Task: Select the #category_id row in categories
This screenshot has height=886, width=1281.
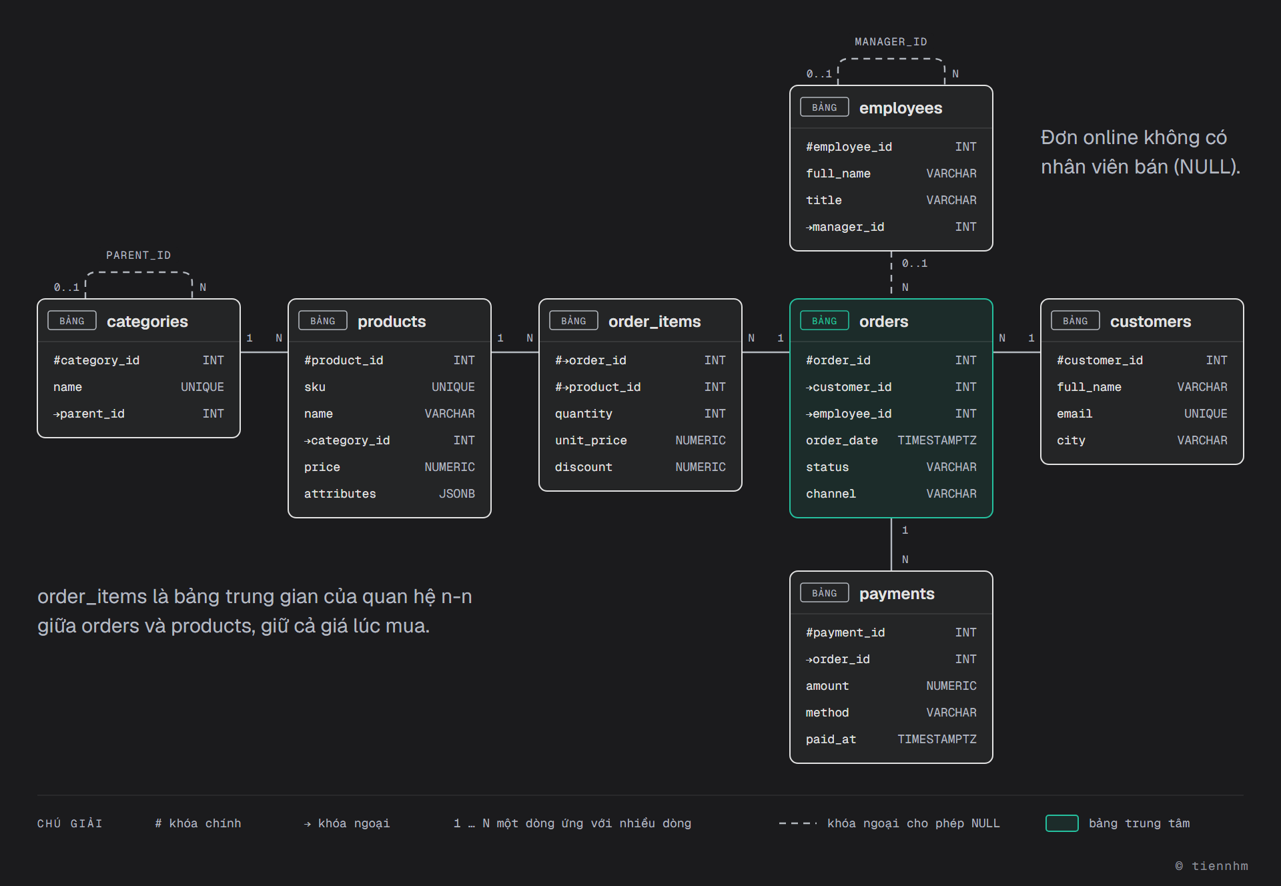Action: 139,360
